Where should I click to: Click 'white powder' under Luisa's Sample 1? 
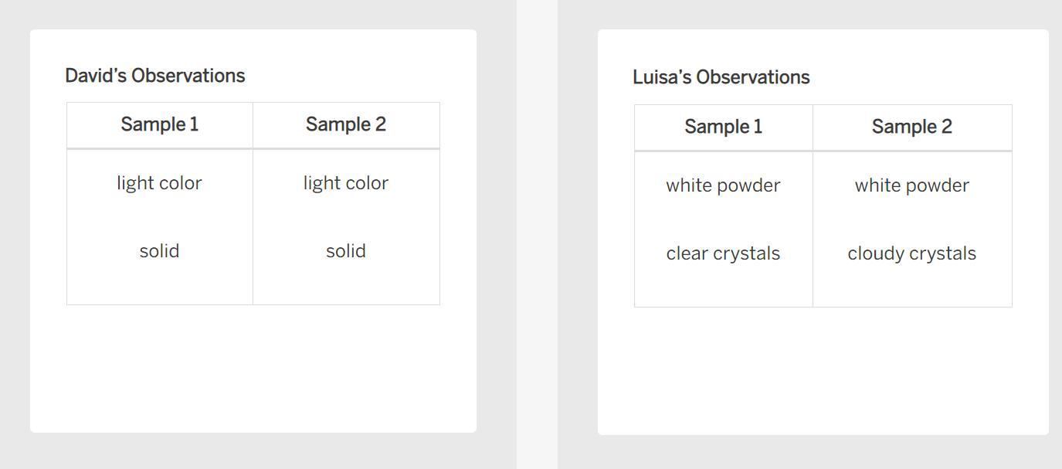point(723,185)
